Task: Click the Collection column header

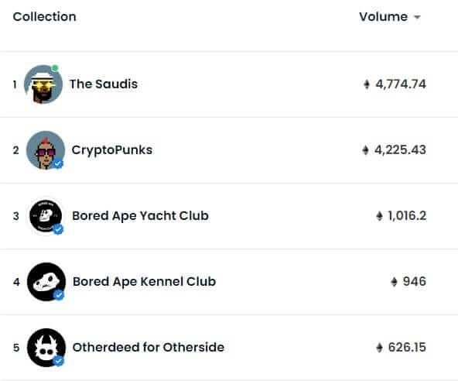Action: (x=44, y=17)
